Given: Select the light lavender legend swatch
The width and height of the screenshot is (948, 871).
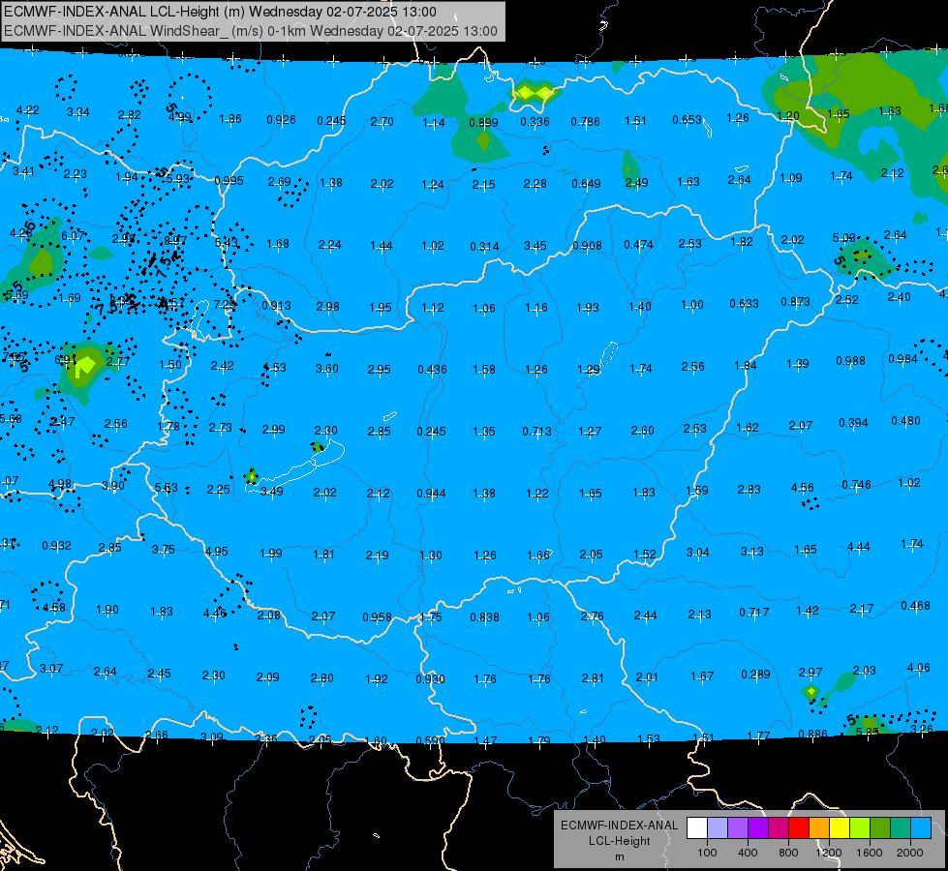Looking at the screenshot, I should (x=717, y=827).
